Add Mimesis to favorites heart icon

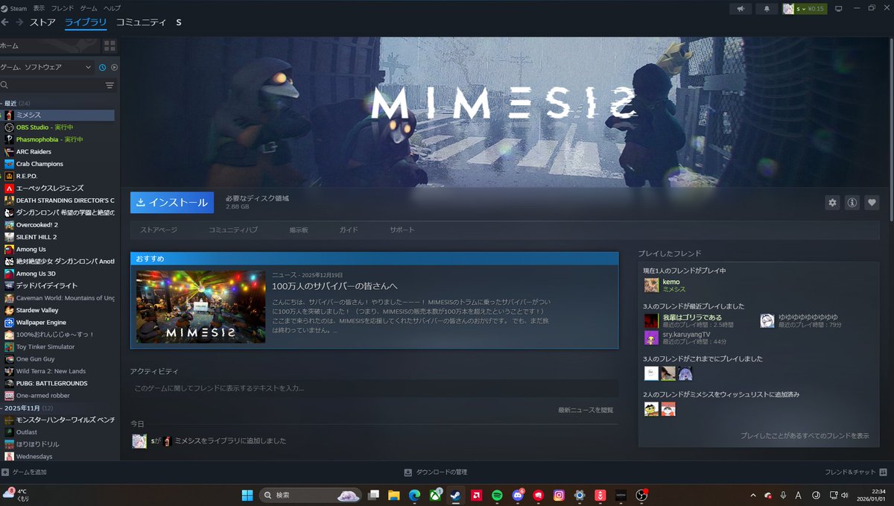(872, 203)
